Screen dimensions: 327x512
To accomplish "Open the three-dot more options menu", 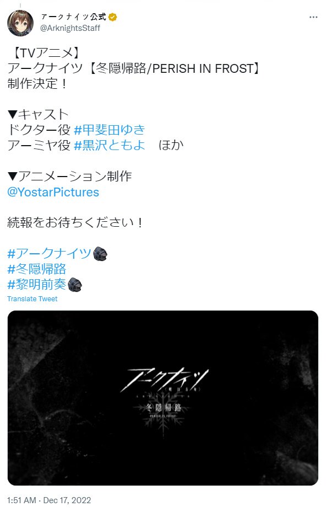I will [313, 17].
